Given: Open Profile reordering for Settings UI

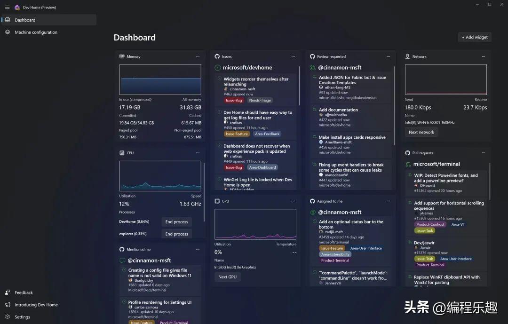Looking at the screenshot, I should pyautogui.click(x=160, y=311).
